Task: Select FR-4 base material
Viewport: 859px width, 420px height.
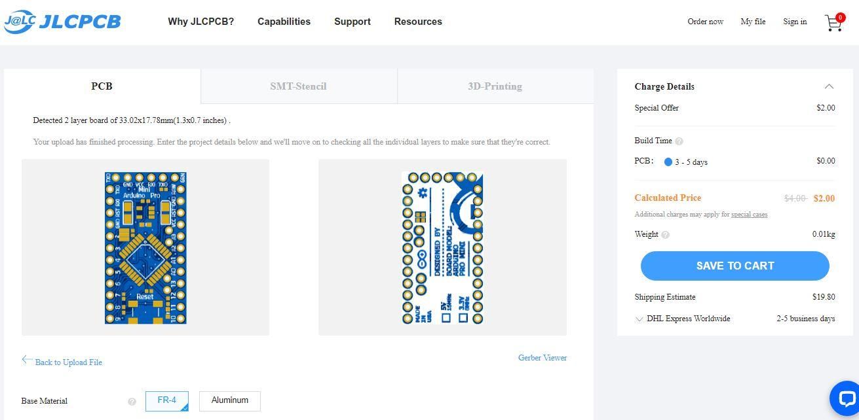Action: point(167,400)
